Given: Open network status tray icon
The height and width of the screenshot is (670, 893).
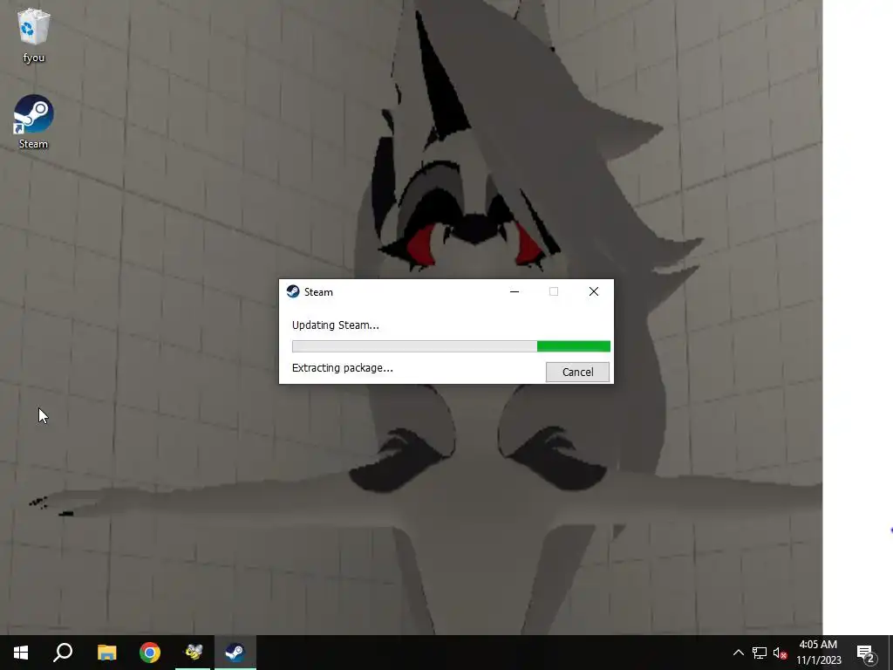Looking at the screenshot, I should [760, 653].
